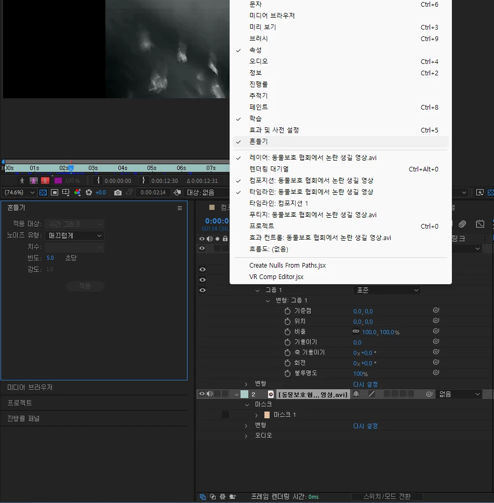Choose 타임라인: 컴포지션 1 menu item
Screen dimensions: 494x503
coord(341,203)
